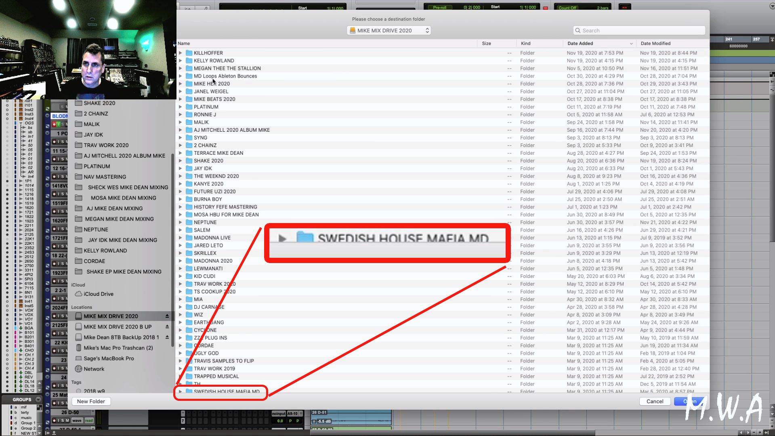Click the noinput input path selector
This screenshot has height=436, width=775.
(x=279, y=413)
